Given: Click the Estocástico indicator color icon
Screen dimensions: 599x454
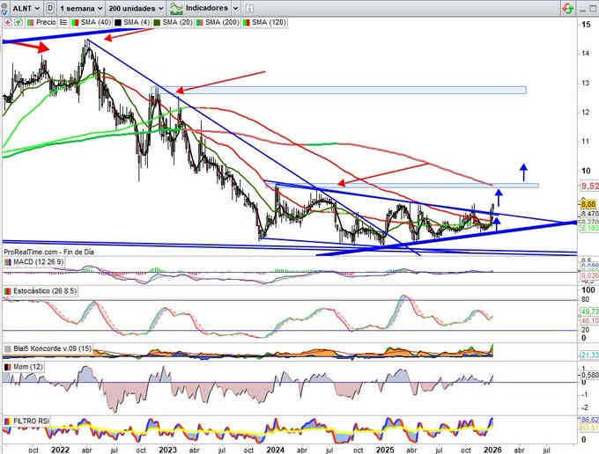Looking at the screenshot, I should pyautogui.click(x=8, y=289).
